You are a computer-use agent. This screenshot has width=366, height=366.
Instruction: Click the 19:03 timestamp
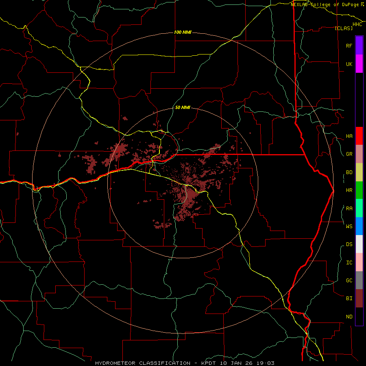point(266,363)
